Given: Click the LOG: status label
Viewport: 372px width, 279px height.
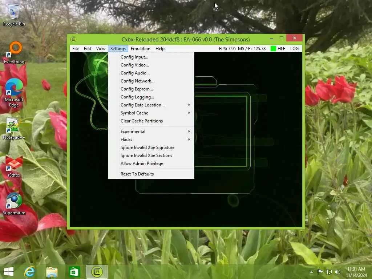Looking at the screenshot, I should [x=295, y=49].
